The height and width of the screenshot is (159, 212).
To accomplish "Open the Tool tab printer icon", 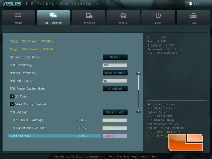I will click(193, 16).
